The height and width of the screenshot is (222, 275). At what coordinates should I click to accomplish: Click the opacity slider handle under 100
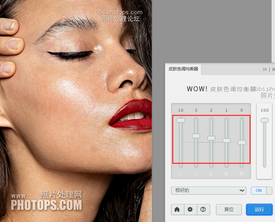click(x=265, y=120)
